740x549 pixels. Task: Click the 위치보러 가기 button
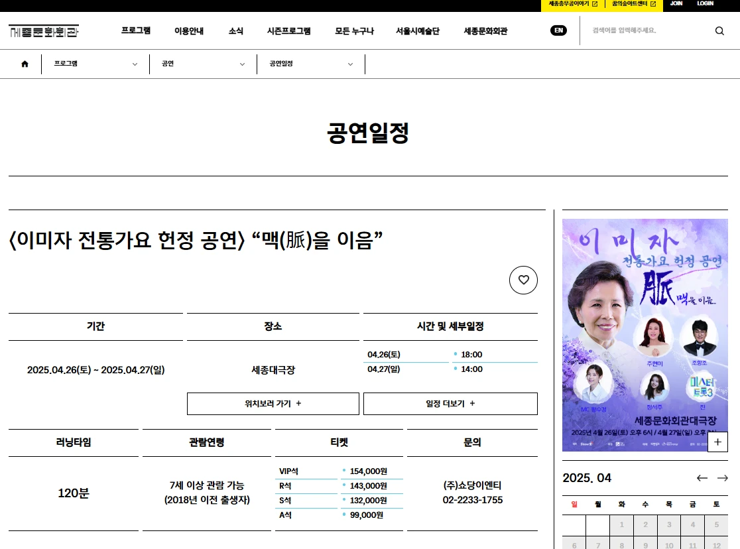pos(273,404)
